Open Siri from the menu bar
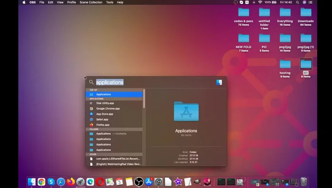The image size is (332, 188). pos(304,2)
